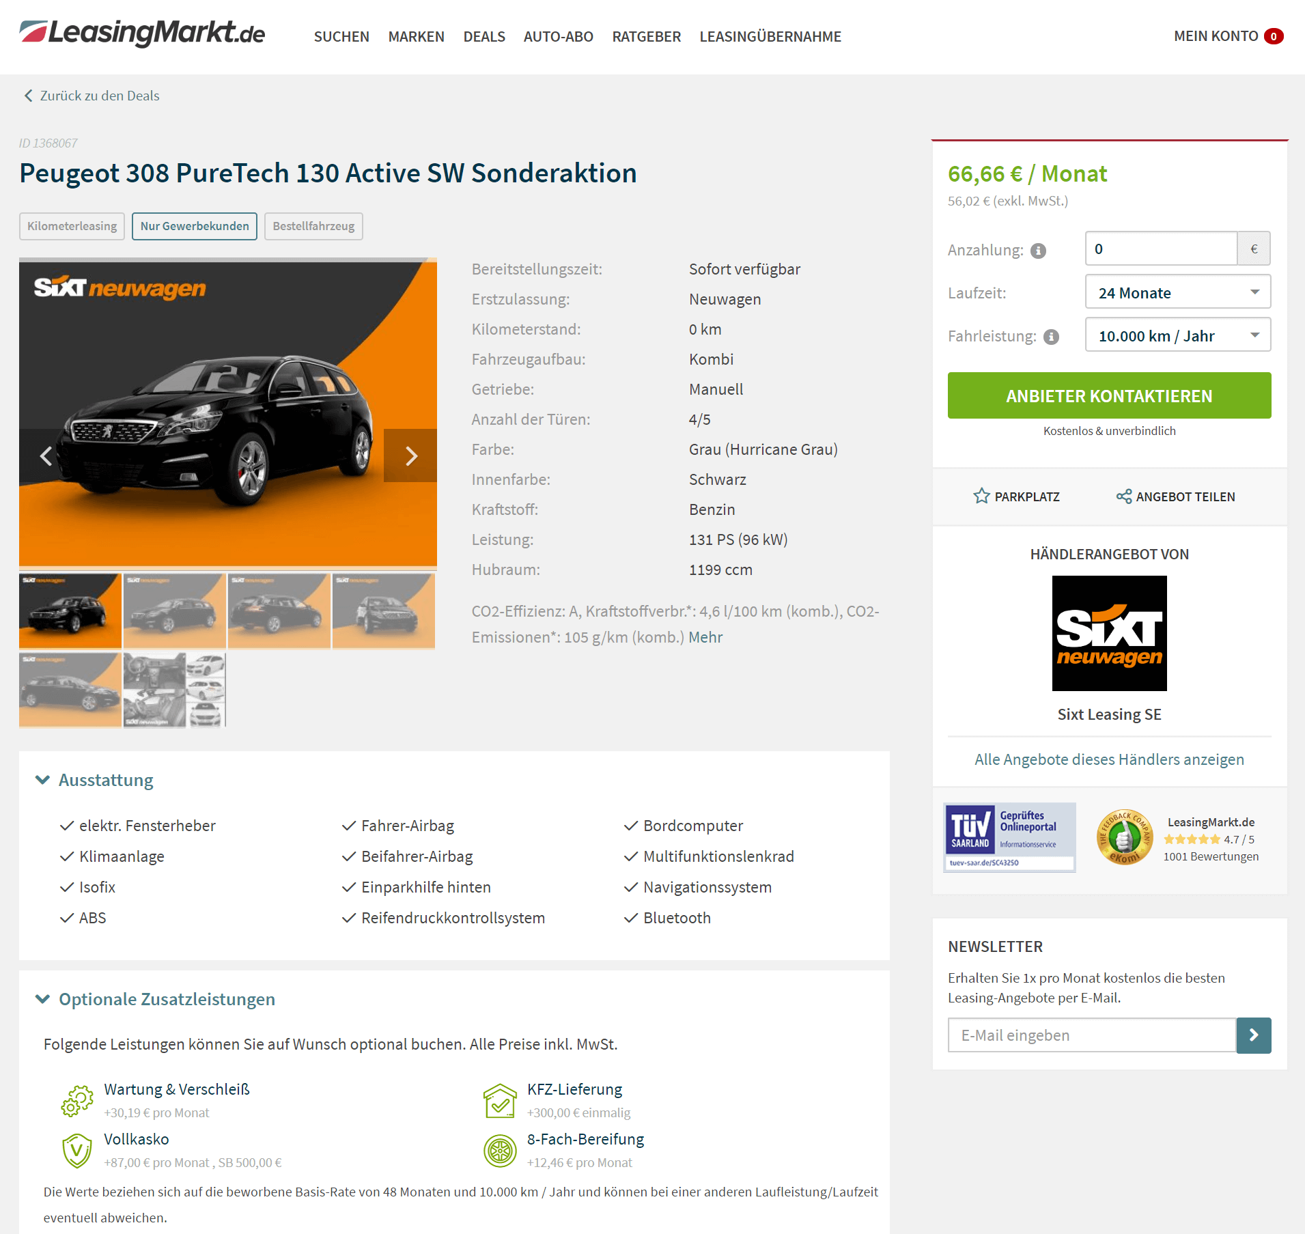Click the Anbieter kontaktieren button

1109,395
